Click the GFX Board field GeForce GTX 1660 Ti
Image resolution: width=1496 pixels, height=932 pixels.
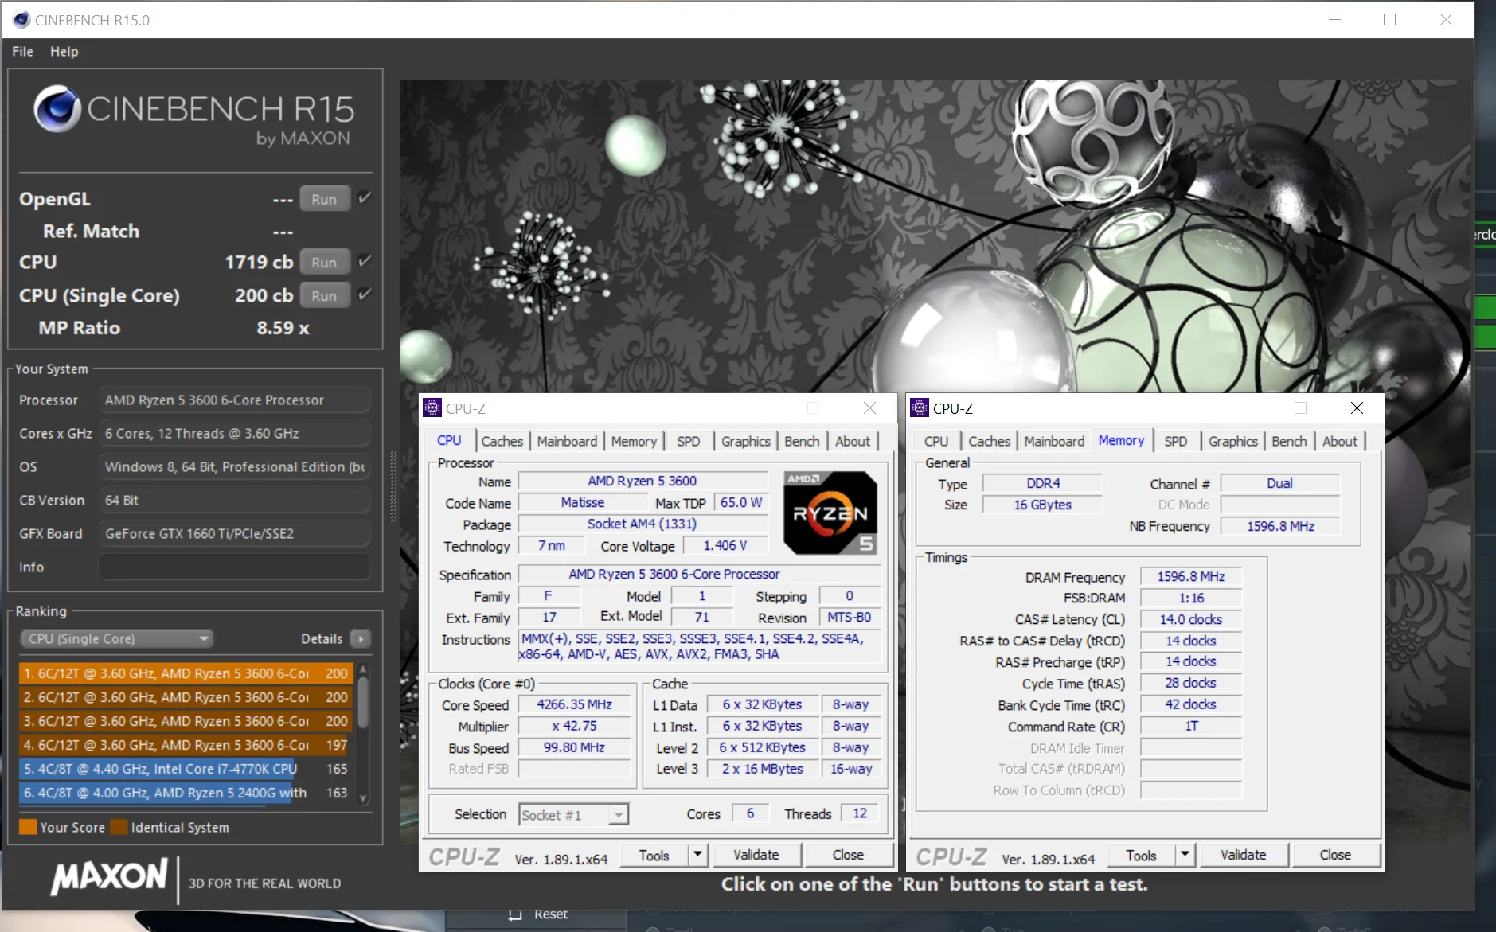coord(235,533)
